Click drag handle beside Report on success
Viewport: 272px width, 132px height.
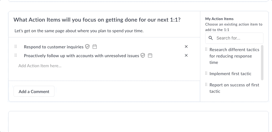point(206,85)
